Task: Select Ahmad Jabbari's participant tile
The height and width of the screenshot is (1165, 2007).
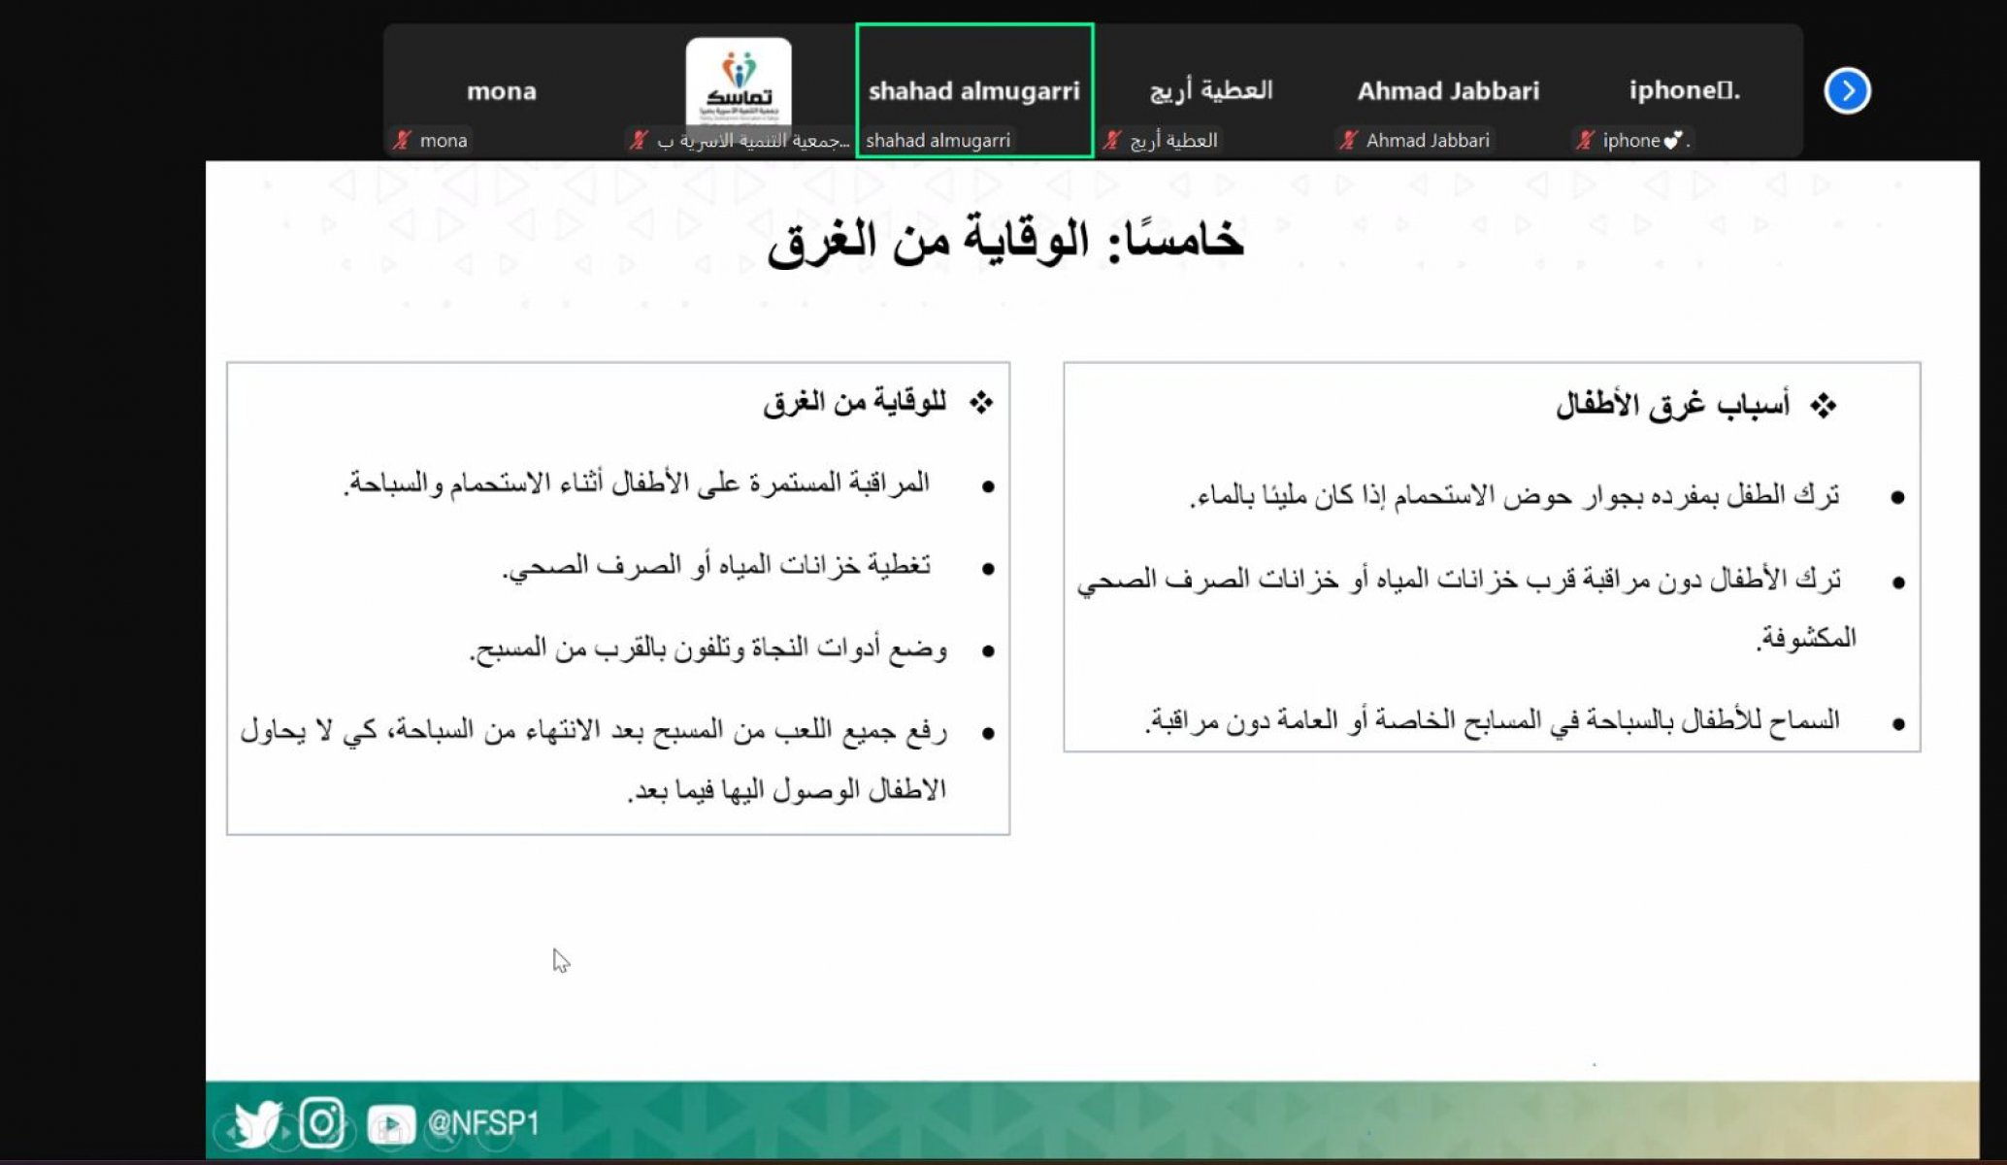Action: point(1448,90)
